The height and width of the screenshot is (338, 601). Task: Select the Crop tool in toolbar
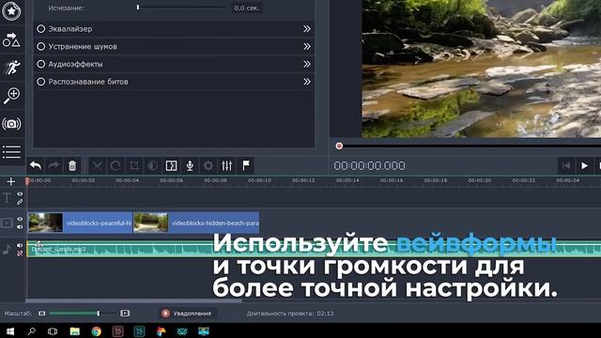[133, 165]
